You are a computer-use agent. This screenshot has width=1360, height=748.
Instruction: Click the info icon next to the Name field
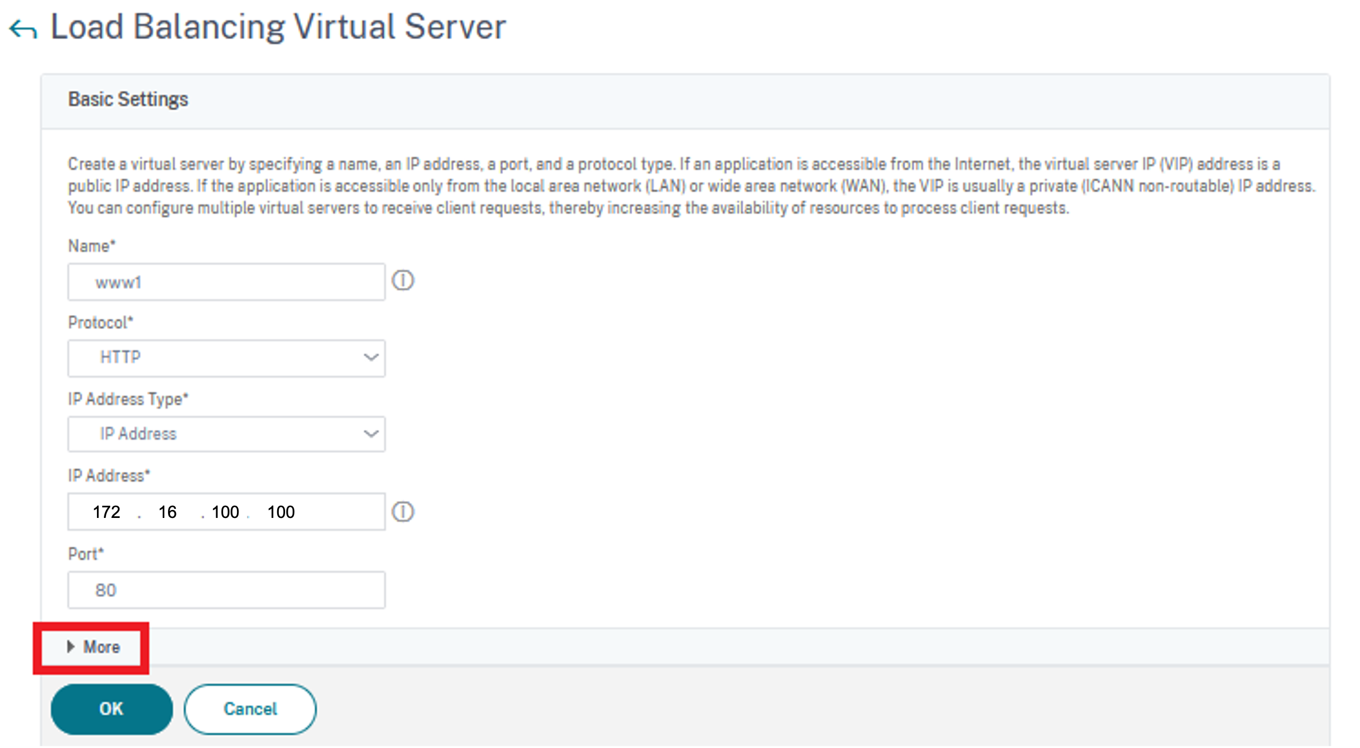click(403, 280)
